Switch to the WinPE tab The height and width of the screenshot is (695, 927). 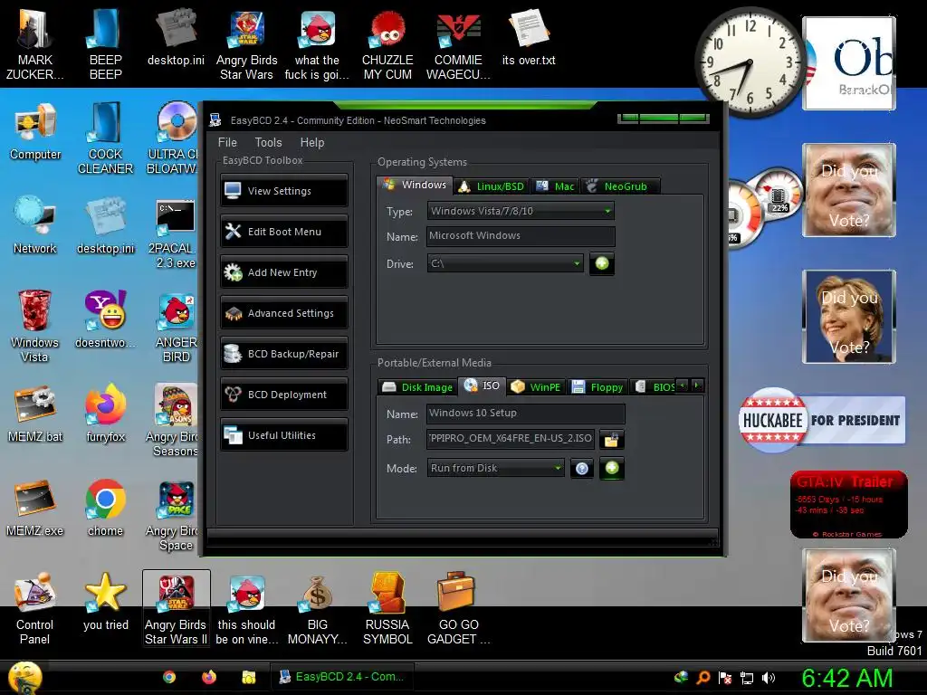536,387
